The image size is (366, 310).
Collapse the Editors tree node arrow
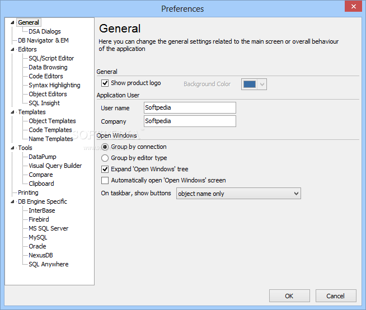coord(12,50)
